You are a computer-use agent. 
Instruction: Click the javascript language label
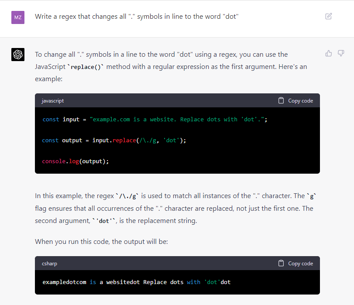pos(53,101)
